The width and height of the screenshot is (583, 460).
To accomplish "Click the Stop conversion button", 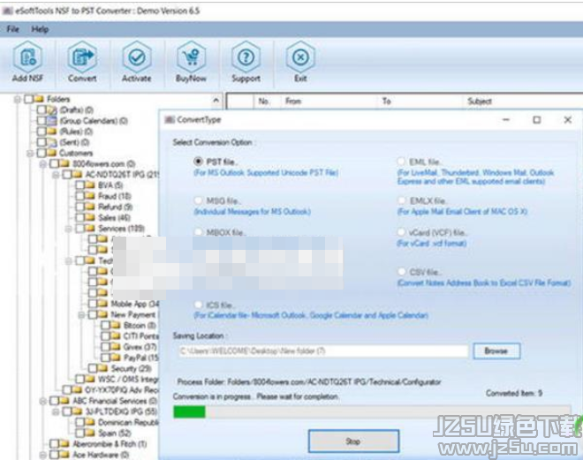I will [x=353, y=441].
